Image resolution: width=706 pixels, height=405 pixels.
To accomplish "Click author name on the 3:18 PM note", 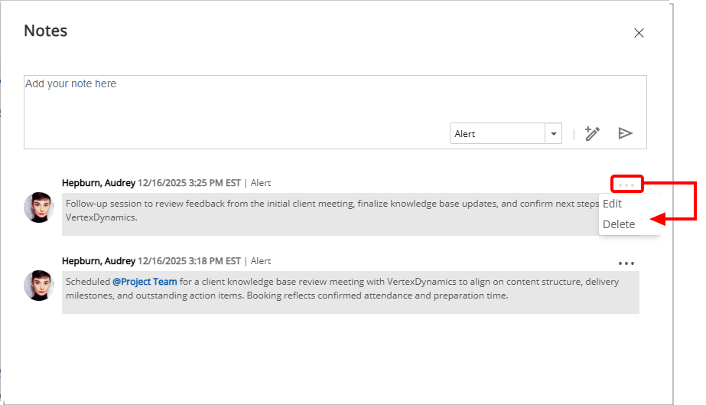I will click(x=99, y=261).
